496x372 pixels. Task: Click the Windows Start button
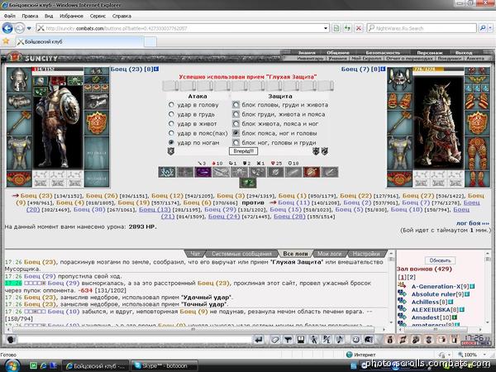[12, 365]
